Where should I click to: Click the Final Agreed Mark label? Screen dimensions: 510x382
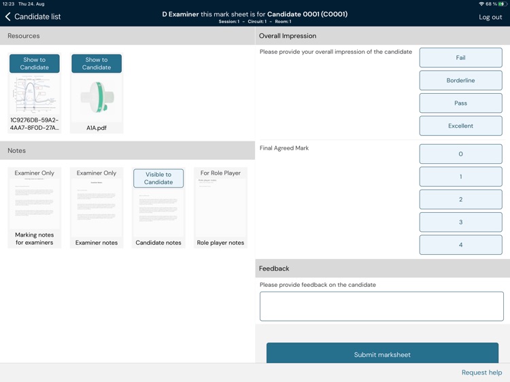click(x=284, y=148)
